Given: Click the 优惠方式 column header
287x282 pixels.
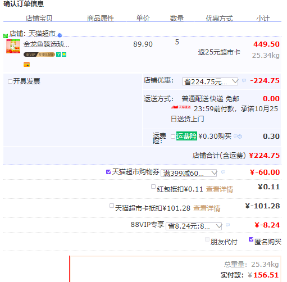Looking at the screenshot, I should [220, 18].
